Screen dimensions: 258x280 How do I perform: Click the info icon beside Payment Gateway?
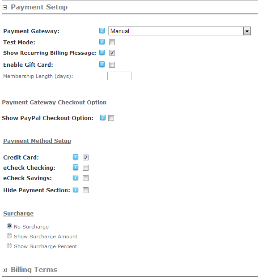point(102,31)
